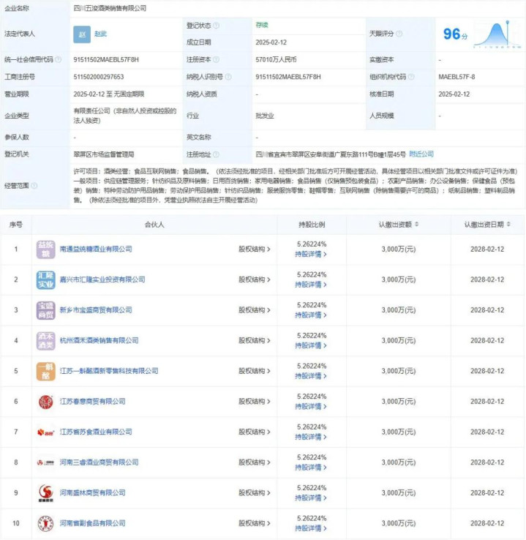
Task: Select registration authority 翠屏区市场监督管理局
Action: [104, 154]
